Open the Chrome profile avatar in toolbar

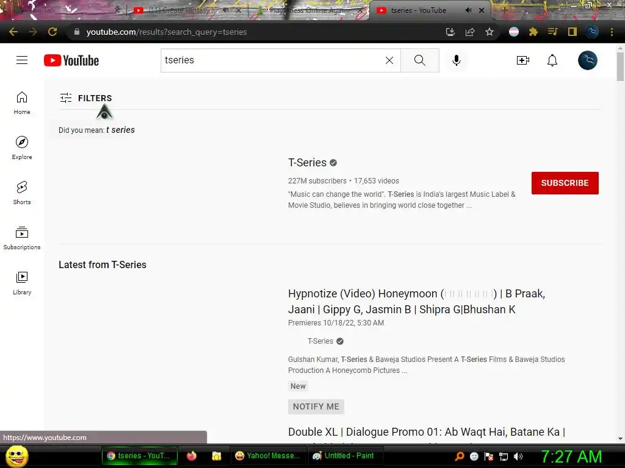click(x=592, y=32)
